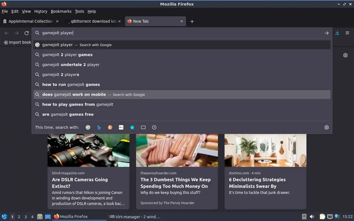This screenshot has height=221, width=354.
Task: Open the View menu
Action: pyautogui.click(x=26, y=11)
